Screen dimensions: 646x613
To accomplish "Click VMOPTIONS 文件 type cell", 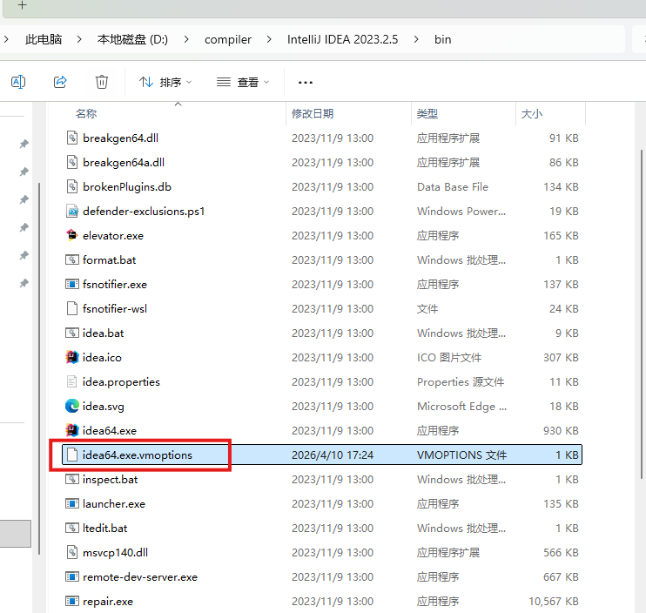I will pos(461,455).
